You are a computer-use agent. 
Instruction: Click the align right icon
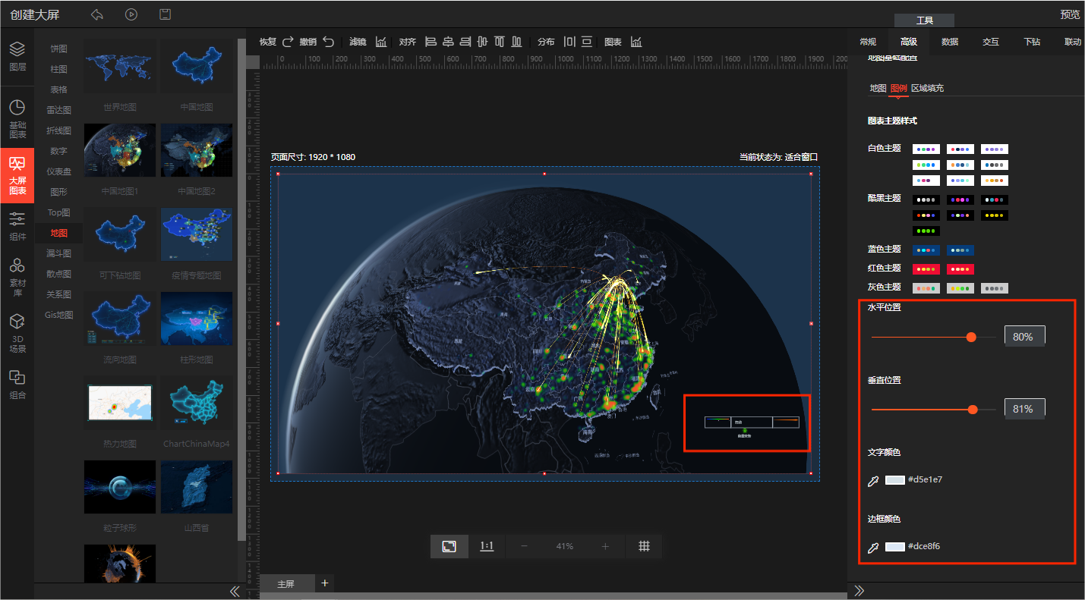tap(465, 42)
